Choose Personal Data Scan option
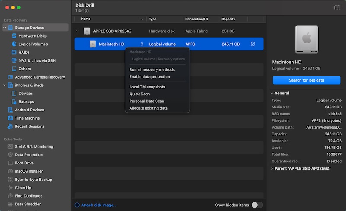 147,101
